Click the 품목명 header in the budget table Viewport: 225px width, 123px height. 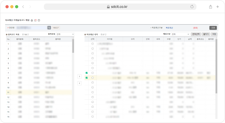pos(211,39)
